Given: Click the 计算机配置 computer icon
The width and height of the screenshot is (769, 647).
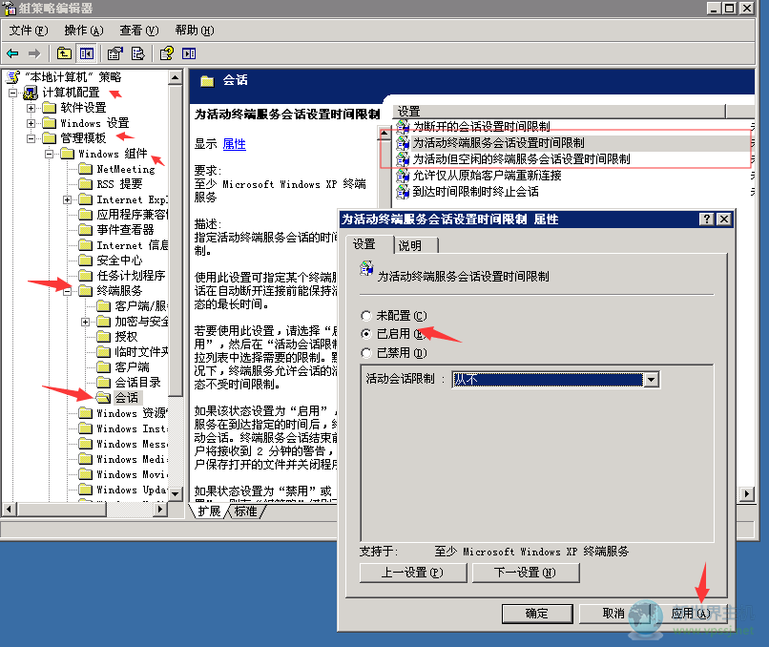Looking at the screenshot, I should pyautogui.click(x=31, y=93).
